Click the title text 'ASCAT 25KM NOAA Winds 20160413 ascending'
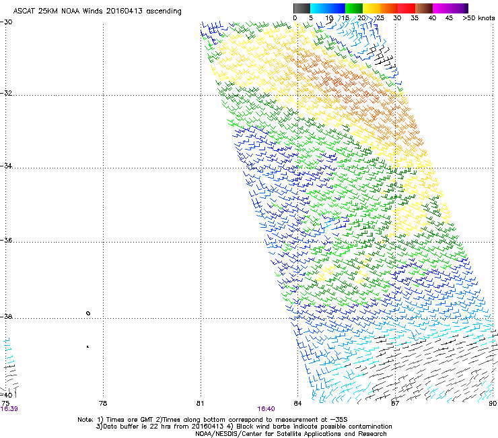 pyautogui.click(x=97, y=11)
